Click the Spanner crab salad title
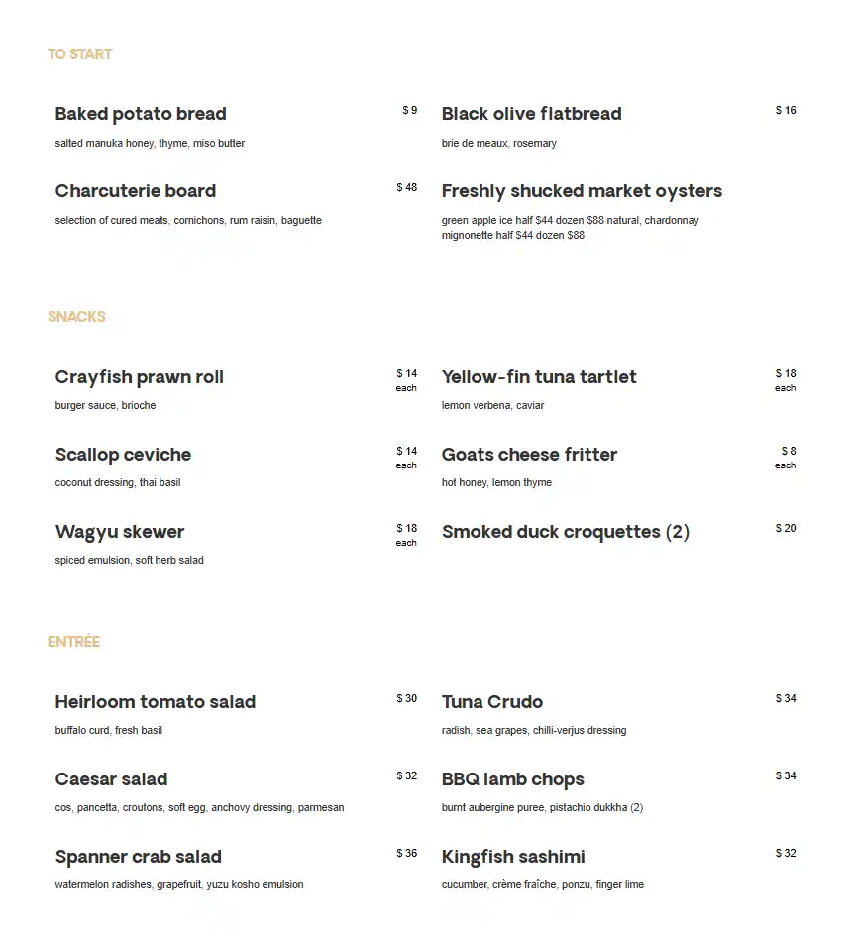The image size is (854, 930). [139, 857]
